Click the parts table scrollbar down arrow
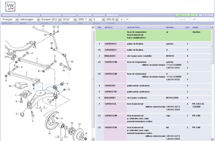The image size is (215, 141). coord(212,139)
